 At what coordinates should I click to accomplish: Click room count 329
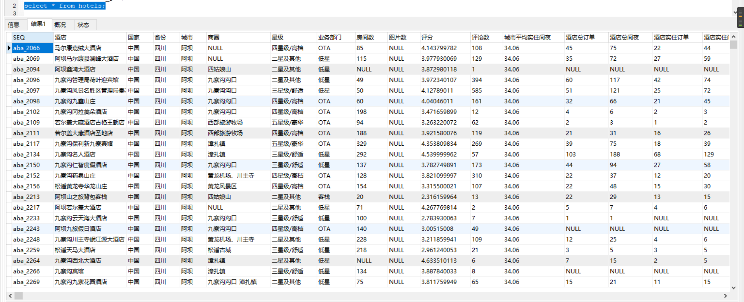point(362,144)
